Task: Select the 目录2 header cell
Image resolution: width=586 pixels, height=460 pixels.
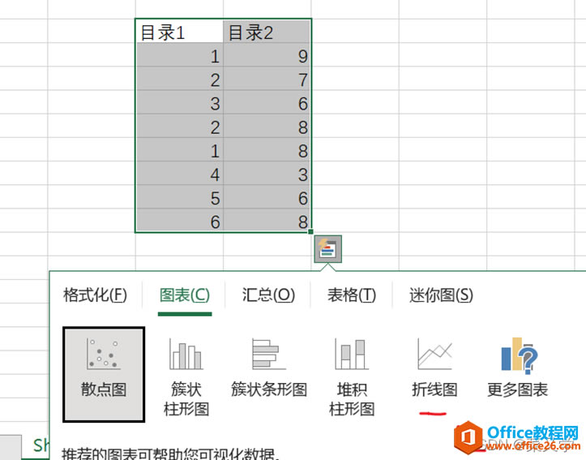Action: click(267, 31)
